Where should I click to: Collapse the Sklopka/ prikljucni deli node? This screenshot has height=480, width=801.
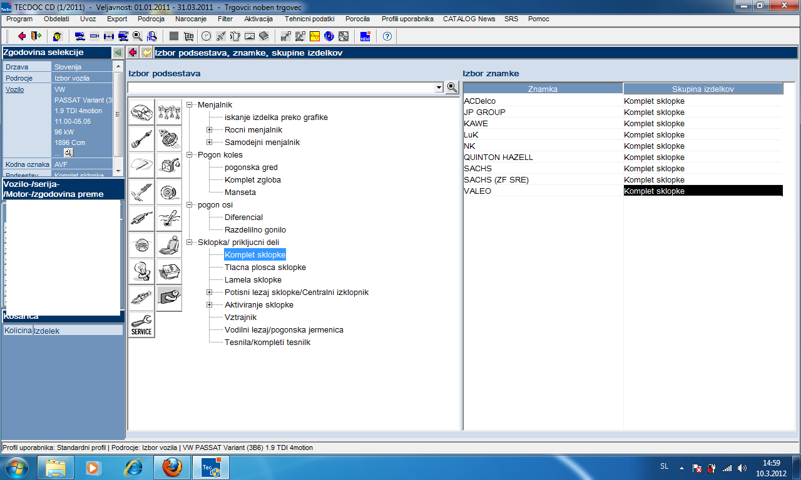(190, 242)
